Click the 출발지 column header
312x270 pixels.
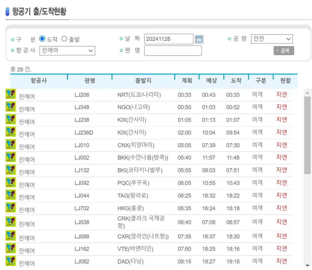point(143,81)
